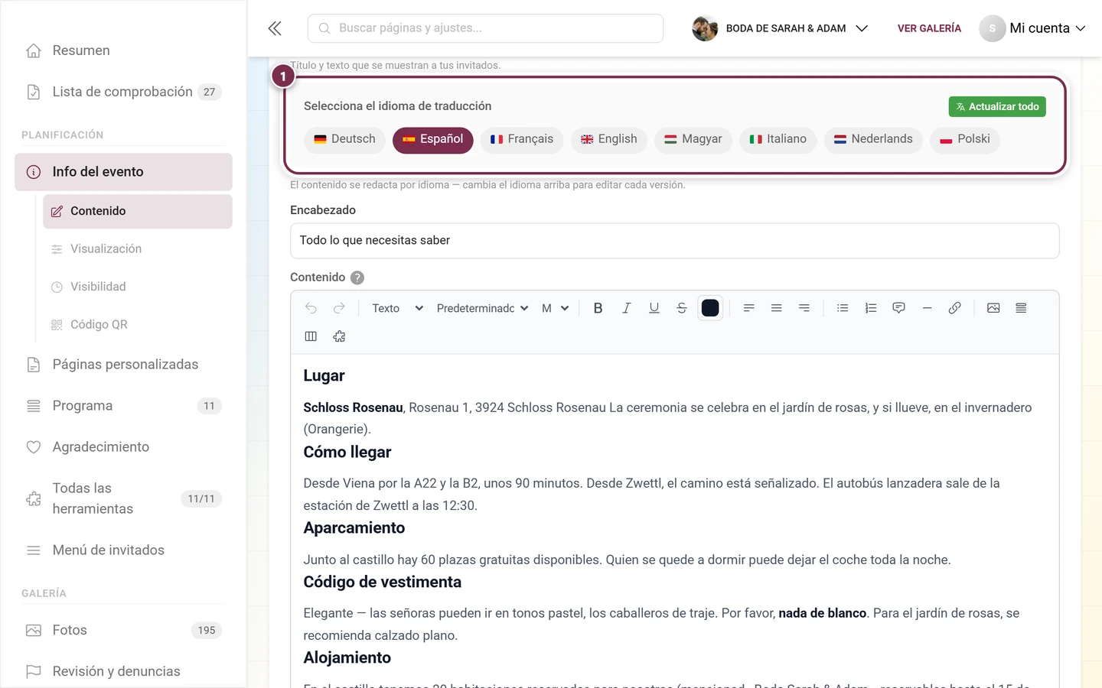Screen dimensions: 1102x688
Task: Expand the Boda de Sarah & Adam event switcher
Action: point(781,28)
